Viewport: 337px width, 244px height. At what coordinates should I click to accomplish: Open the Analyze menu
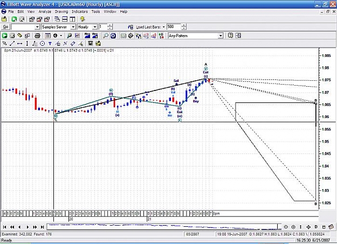point(45,12)
